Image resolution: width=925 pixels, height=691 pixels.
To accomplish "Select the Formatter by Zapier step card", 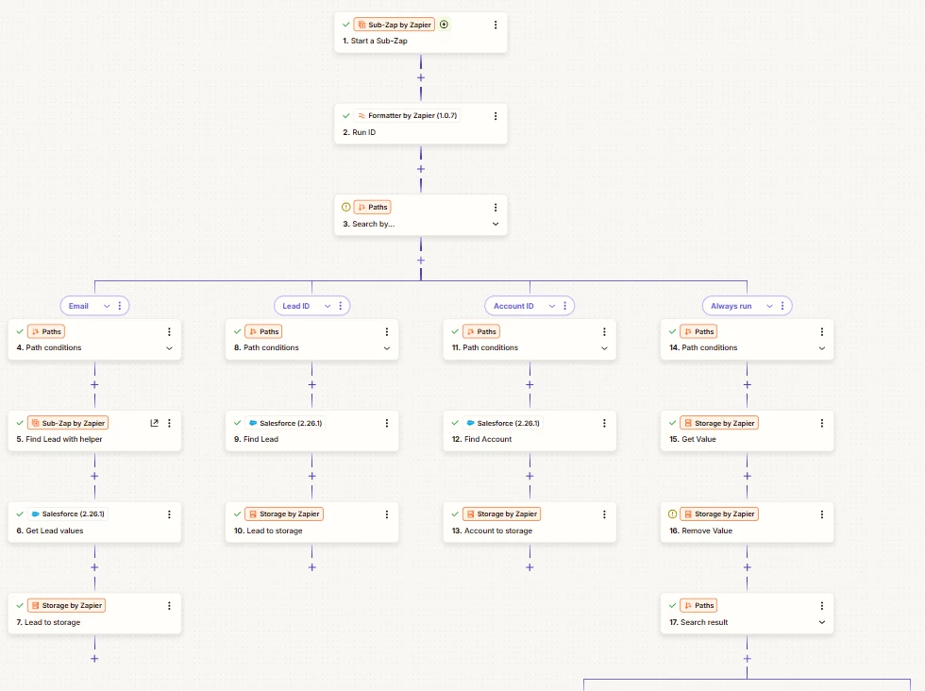I will [x=421, y=124].
